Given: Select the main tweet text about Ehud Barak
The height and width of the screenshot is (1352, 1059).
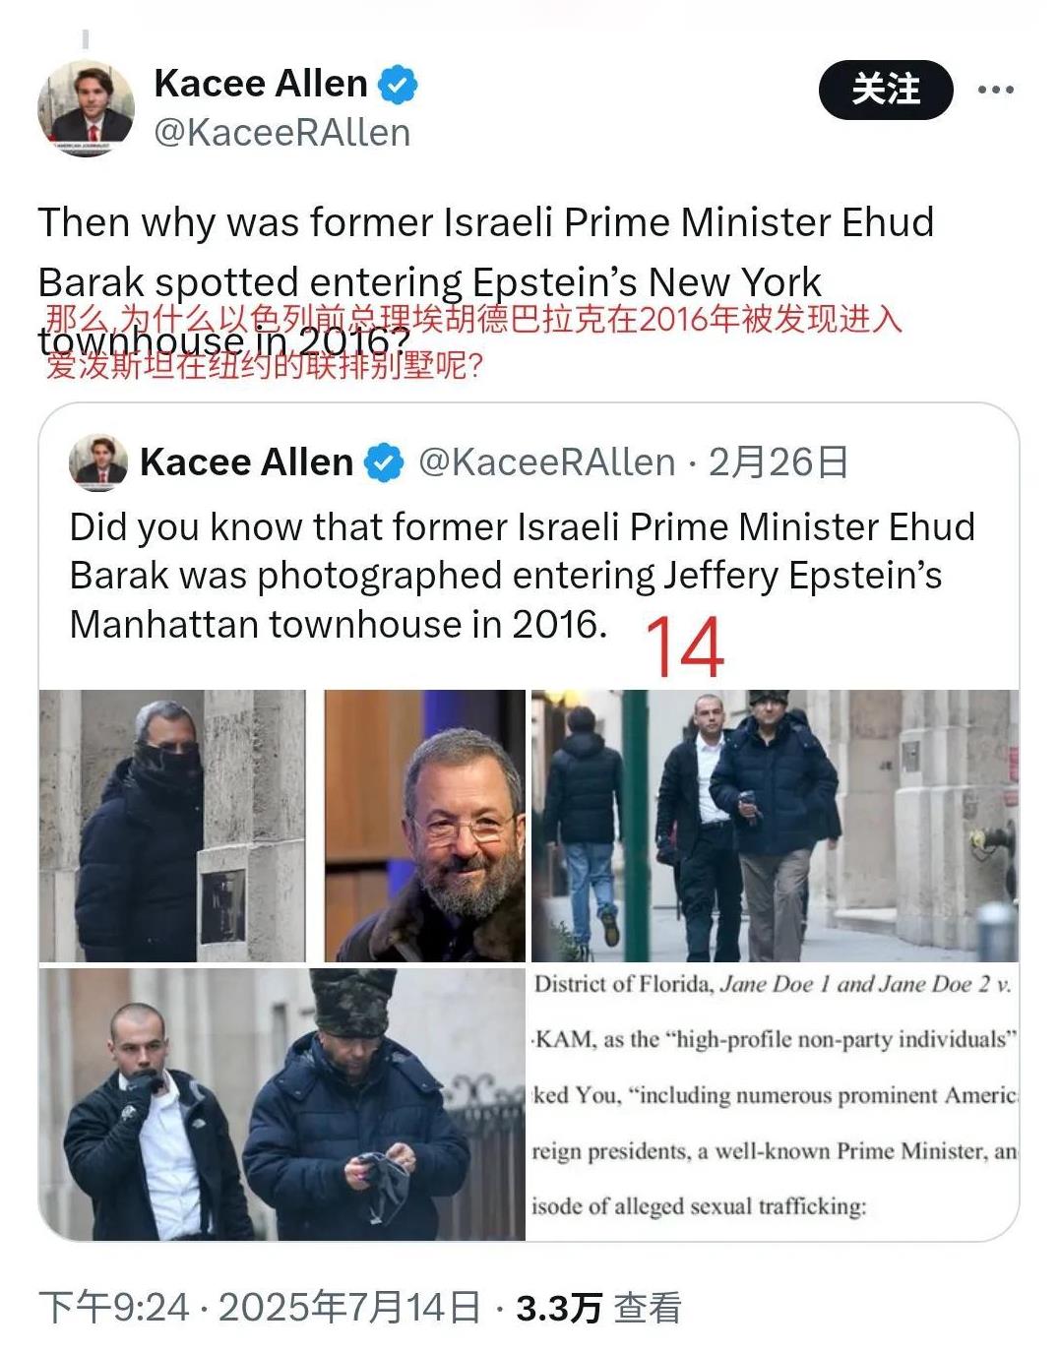Looking at the screenshot, I should click(486, 281).
